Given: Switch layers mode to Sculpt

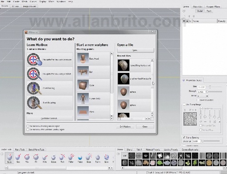Looking at the screenshot, I should pos(200,11).
